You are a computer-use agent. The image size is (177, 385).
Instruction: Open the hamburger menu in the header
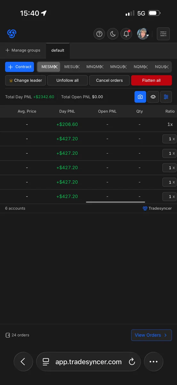point(163,34)
